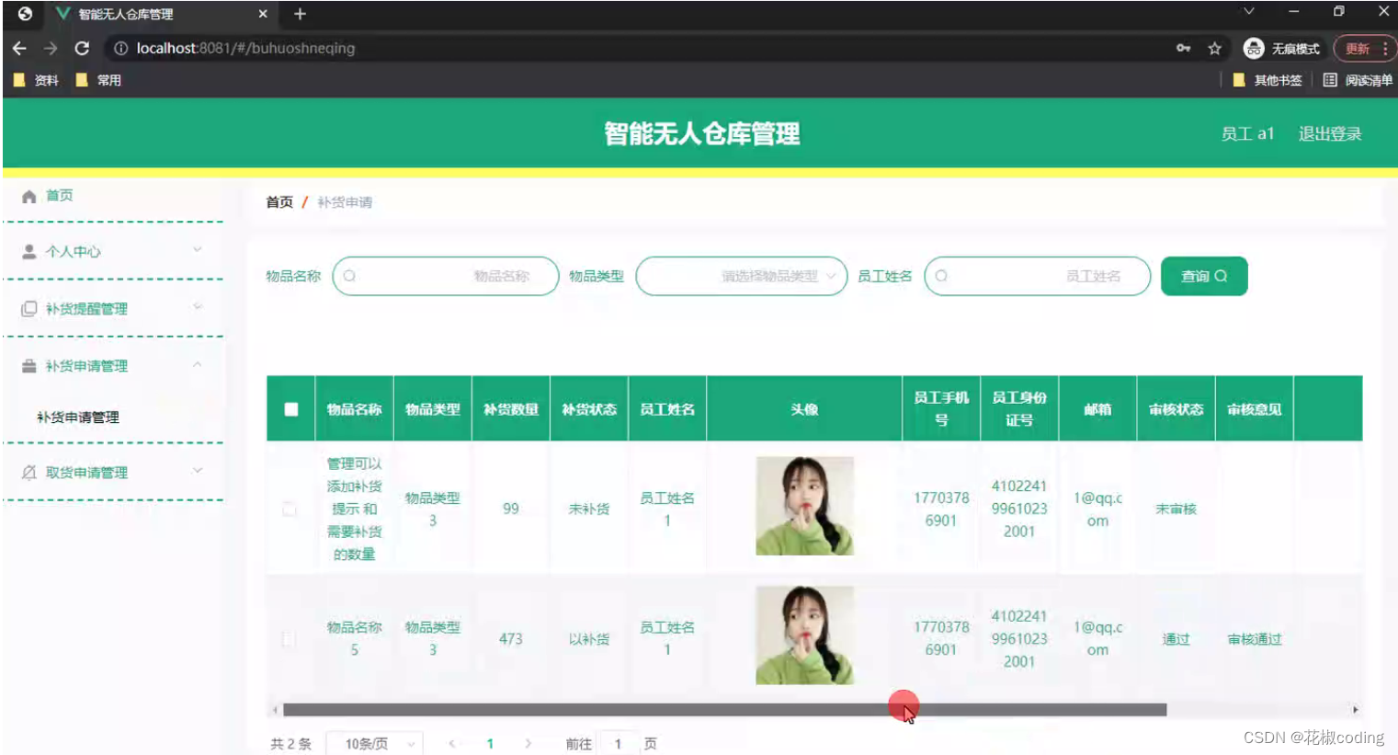Open the 常用 bookmark folder

point(98,80)
